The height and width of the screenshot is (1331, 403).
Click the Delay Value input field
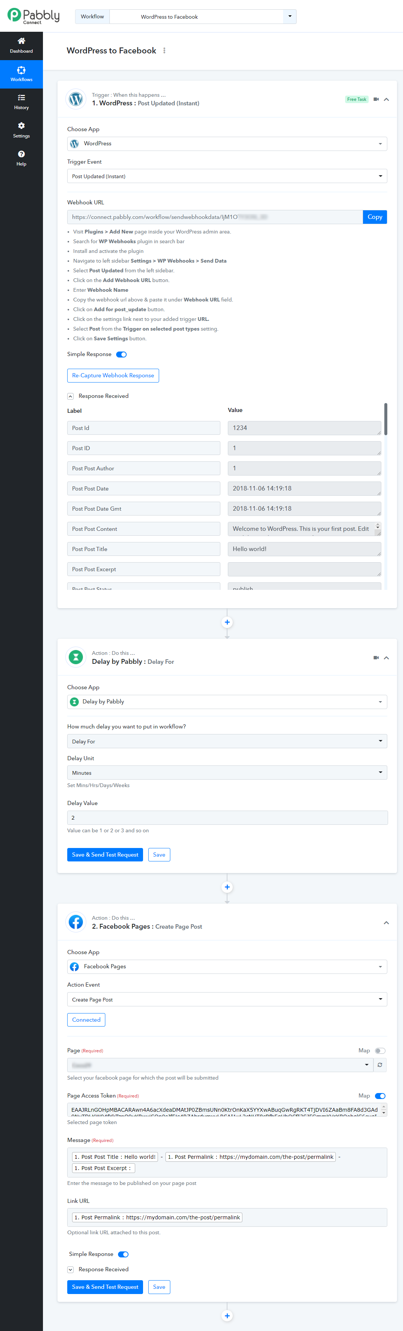[x=227, y=817]
